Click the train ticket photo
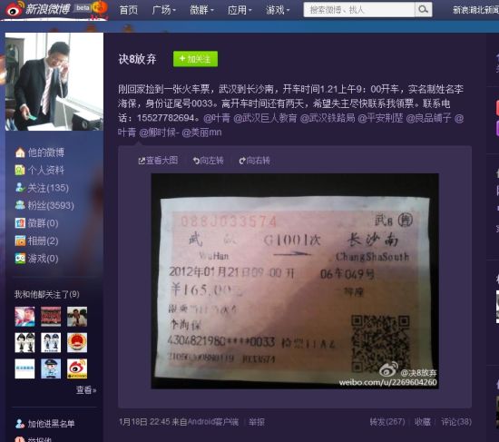The image size is (499, 442). pyautogui.click(x=295, y=280)
